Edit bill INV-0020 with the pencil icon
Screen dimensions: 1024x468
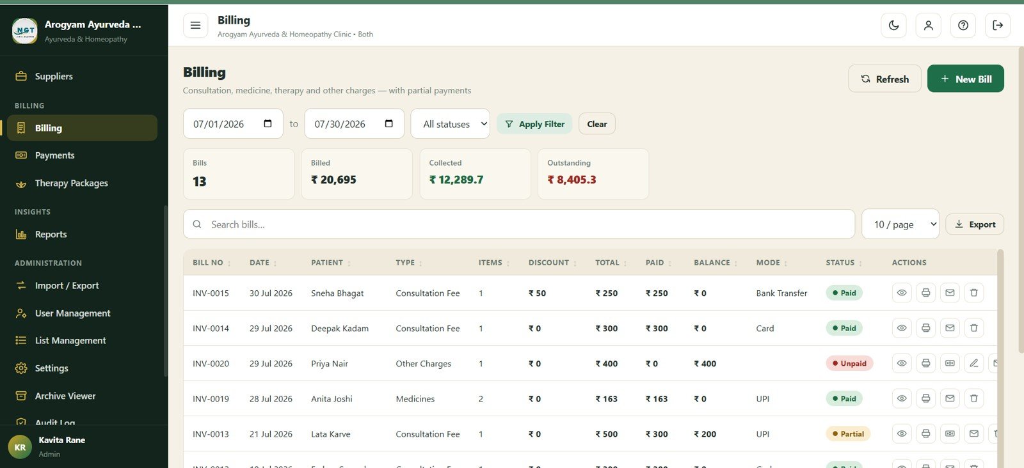click(974, 363)
